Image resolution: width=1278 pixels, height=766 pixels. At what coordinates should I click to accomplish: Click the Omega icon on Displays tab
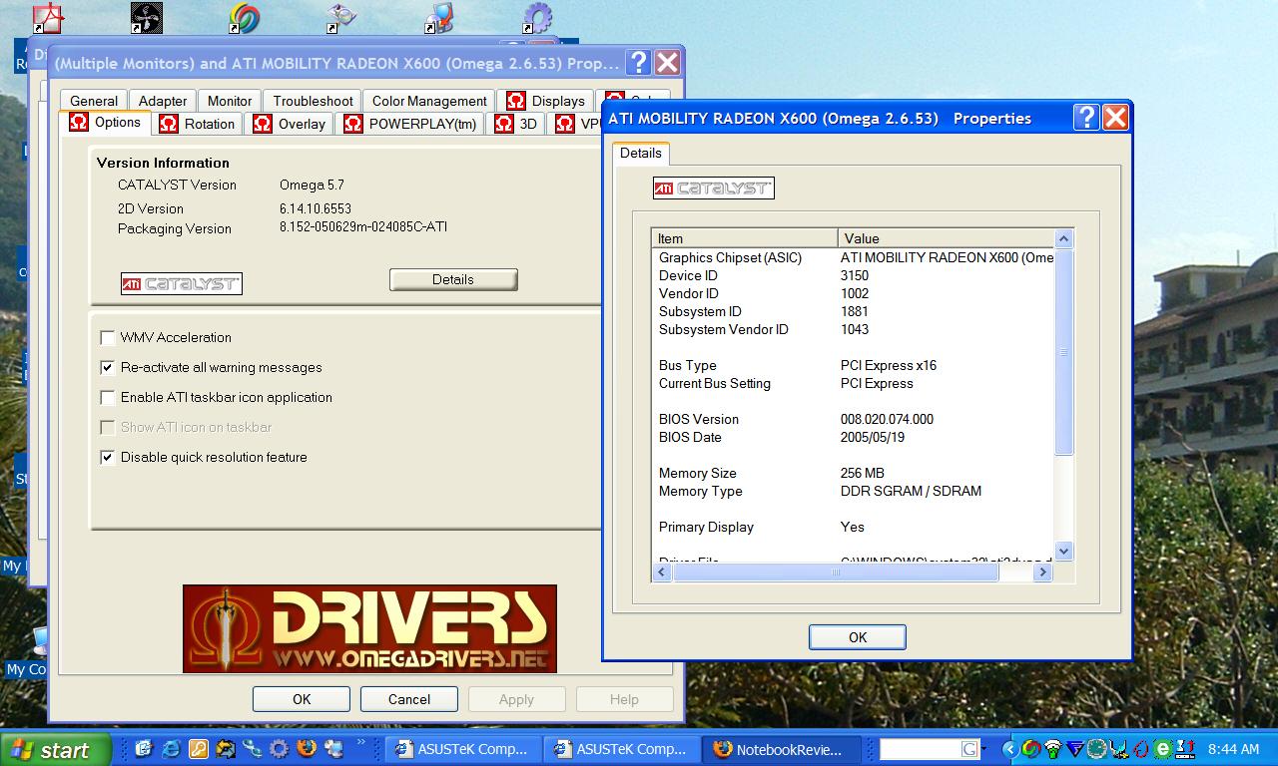516,101
